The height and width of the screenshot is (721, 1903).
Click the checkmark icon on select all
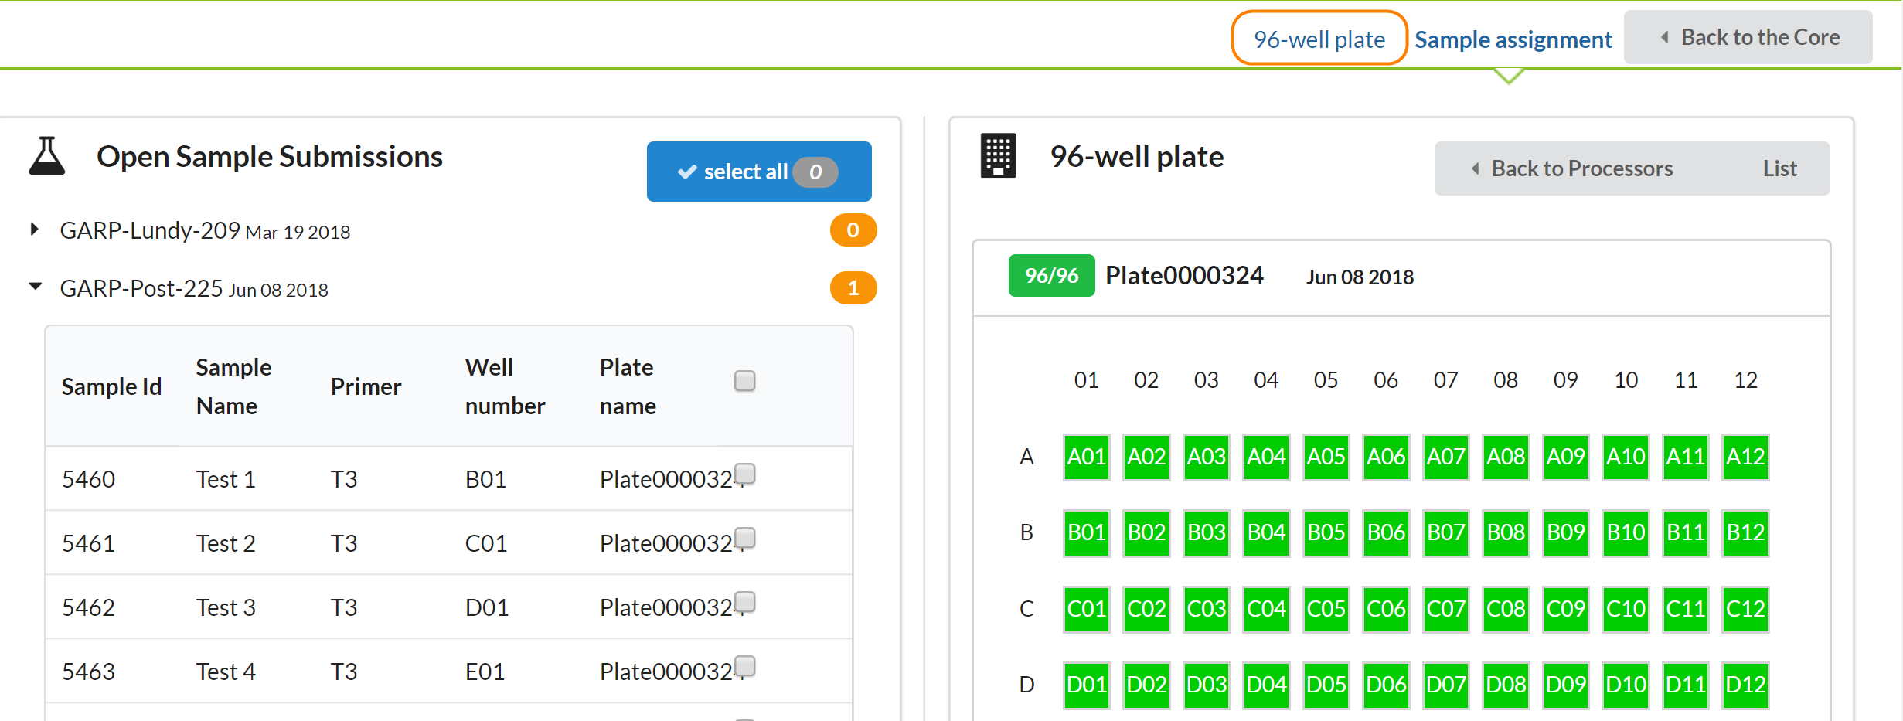[x=686, y=172]
